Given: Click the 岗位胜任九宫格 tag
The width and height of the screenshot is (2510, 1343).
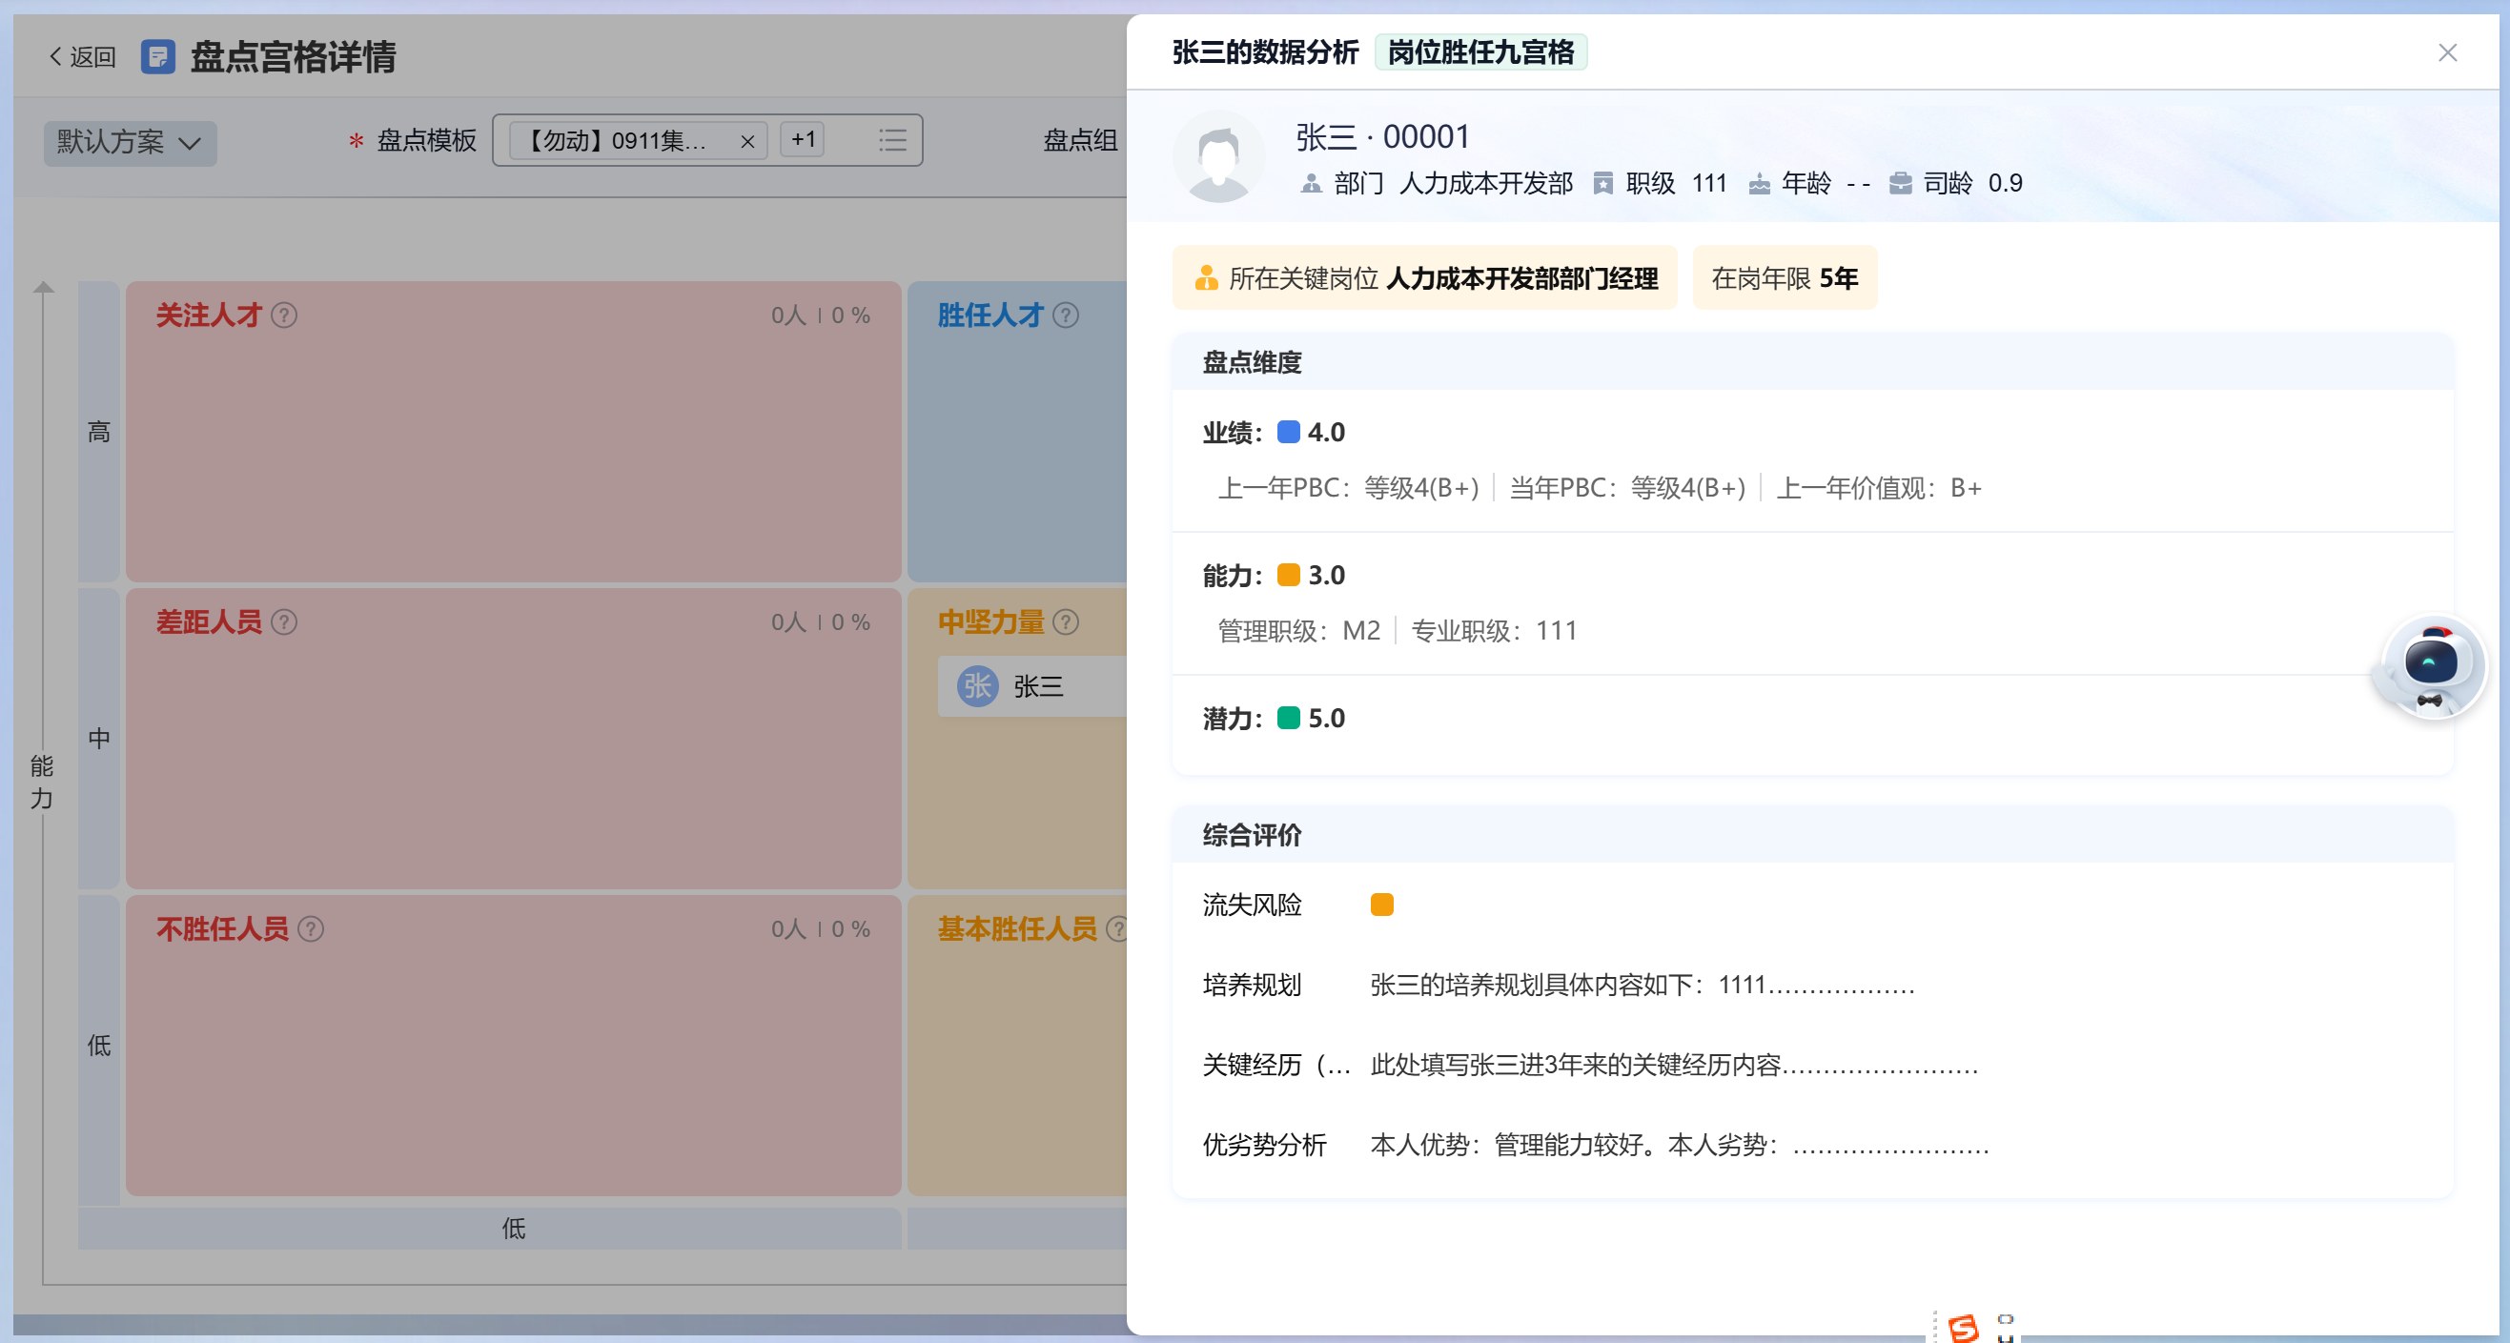Looking at the screenshot, I should pos(1480,52).
